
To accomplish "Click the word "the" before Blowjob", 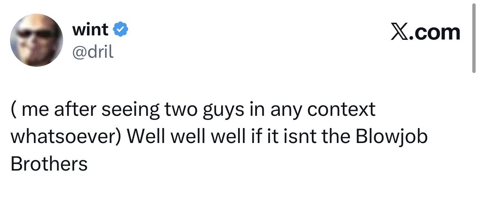I will pos(334,137).
